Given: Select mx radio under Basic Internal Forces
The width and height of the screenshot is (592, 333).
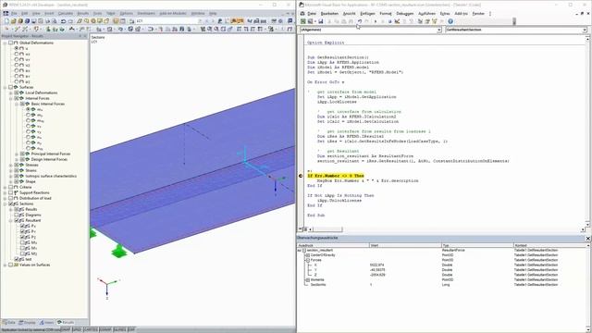Looking at the screenshot, I should coord(28,109).
